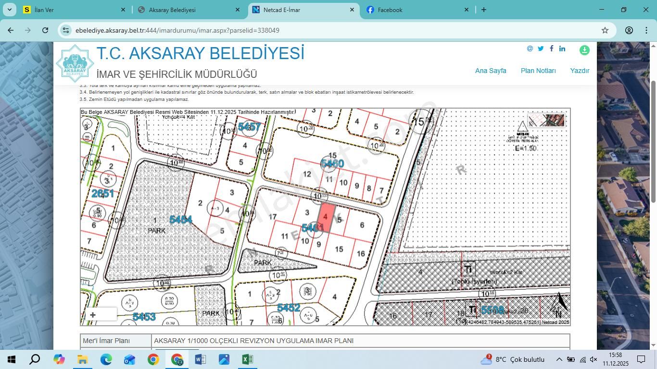The height and width of the screenshot is (369, 657).
Task: Open Chrome's three-dot menu
Action: (646, 30)
